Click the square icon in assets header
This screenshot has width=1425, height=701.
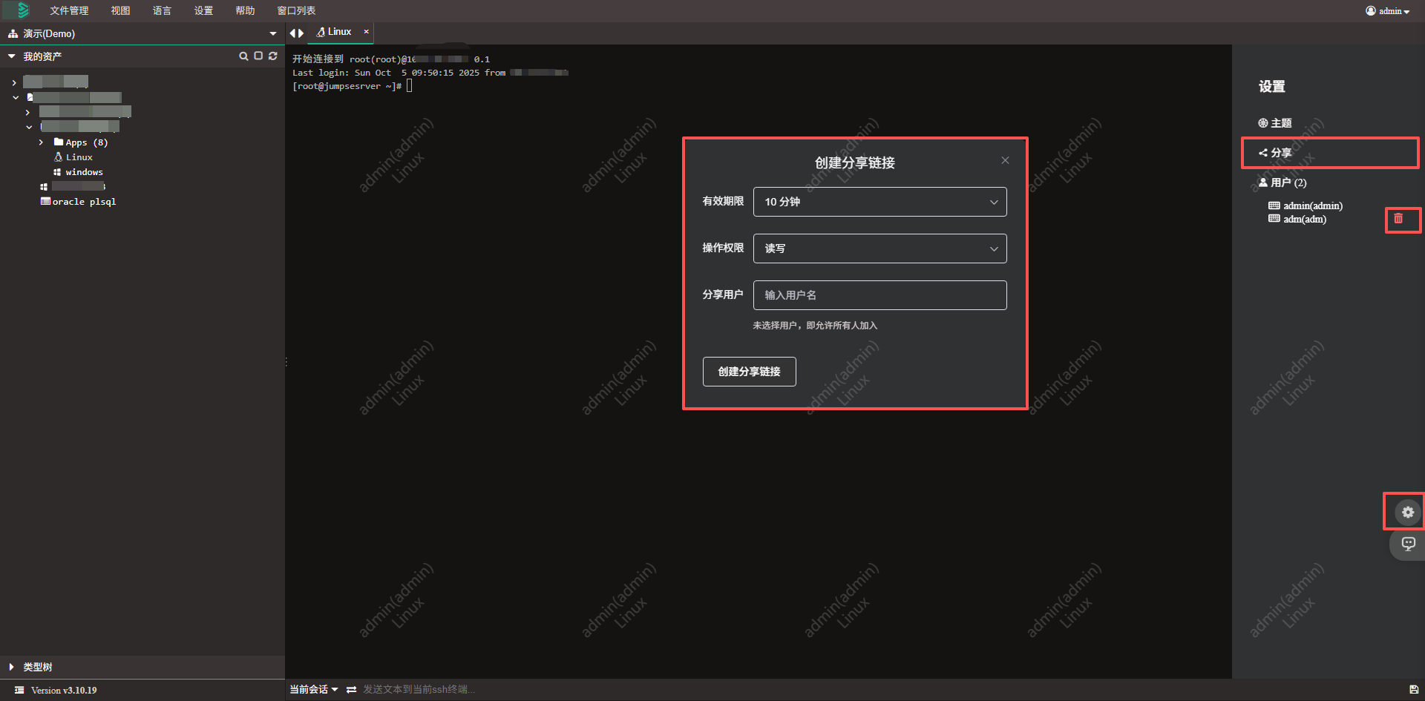pyautogui.click(x=258, y=56)
